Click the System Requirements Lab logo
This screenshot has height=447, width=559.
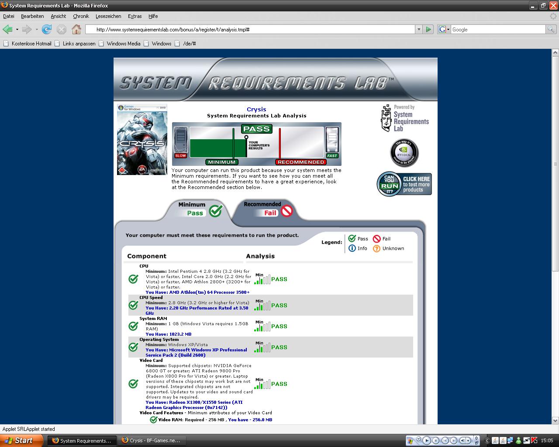click(x=405, y=118)
